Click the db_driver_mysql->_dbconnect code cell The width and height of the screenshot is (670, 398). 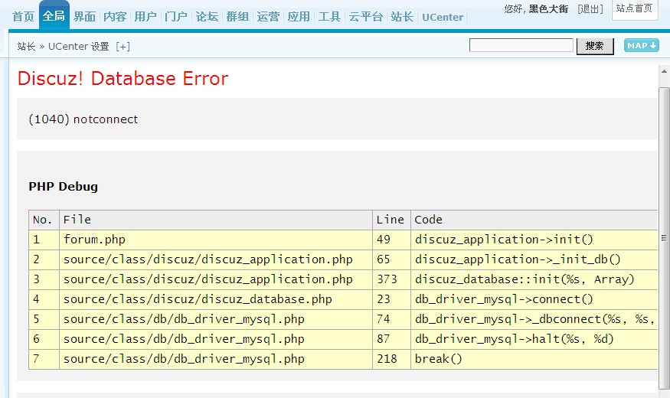click(534, 319)
